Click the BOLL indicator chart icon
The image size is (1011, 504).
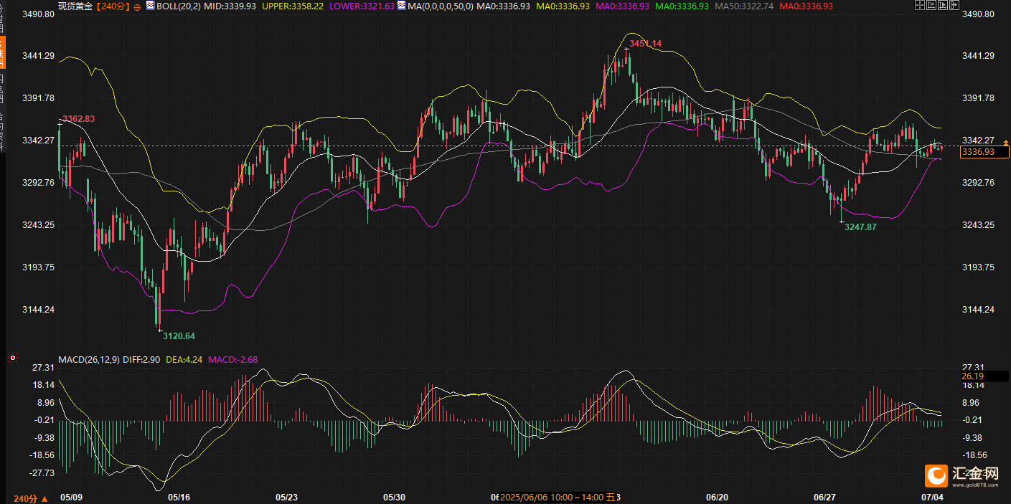click(x=150, y=5)
